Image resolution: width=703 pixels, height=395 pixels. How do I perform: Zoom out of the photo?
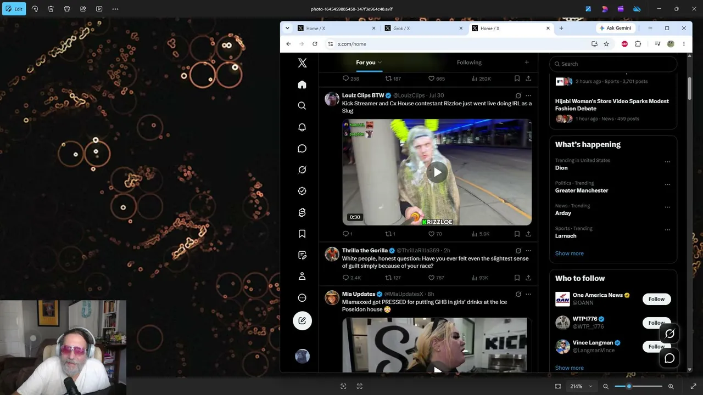pos(606,386)
